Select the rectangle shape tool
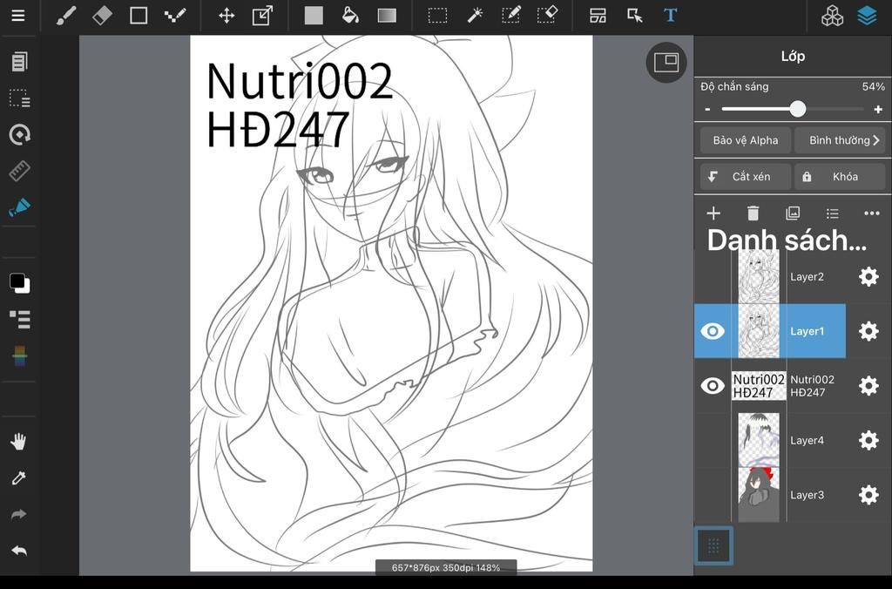 pyautogui.click(x=139, y=16)
